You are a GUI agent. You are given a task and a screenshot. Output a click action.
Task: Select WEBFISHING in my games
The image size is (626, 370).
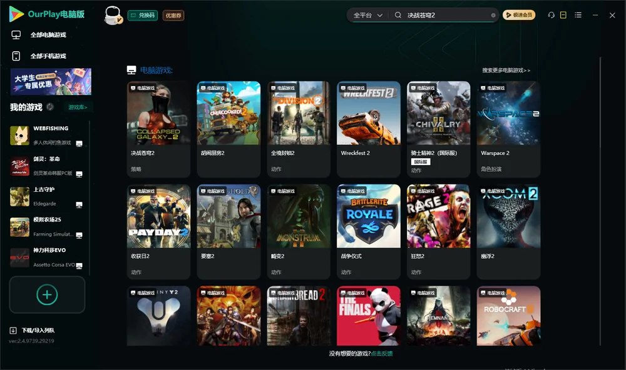(x=47, y=136)
